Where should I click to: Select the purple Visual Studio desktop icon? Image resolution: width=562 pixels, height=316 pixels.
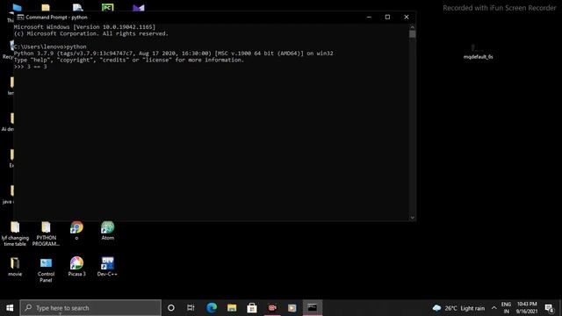[139, 8]
